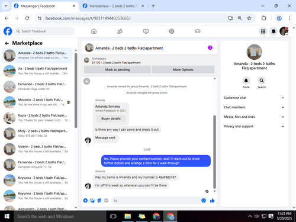
Task: Open the Gaming icon in top navigation
Action: tap(198, 31)
